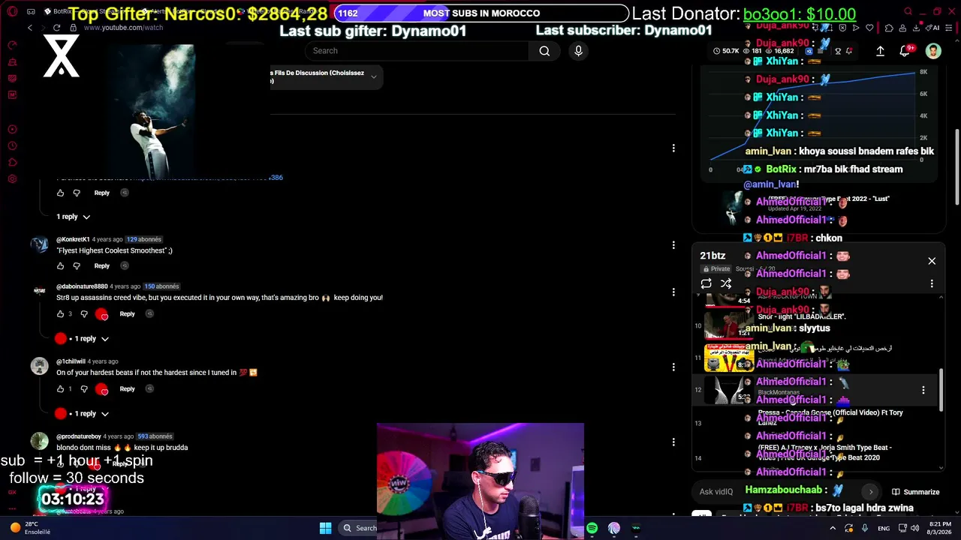Viewport: 961px width, 540px height.
Task: Reply to @daboinature8880's comment
Action: click(128, 313)
